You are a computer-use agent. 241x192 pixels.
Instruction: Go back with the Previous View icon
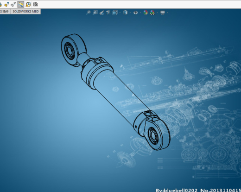coord(102,13)
